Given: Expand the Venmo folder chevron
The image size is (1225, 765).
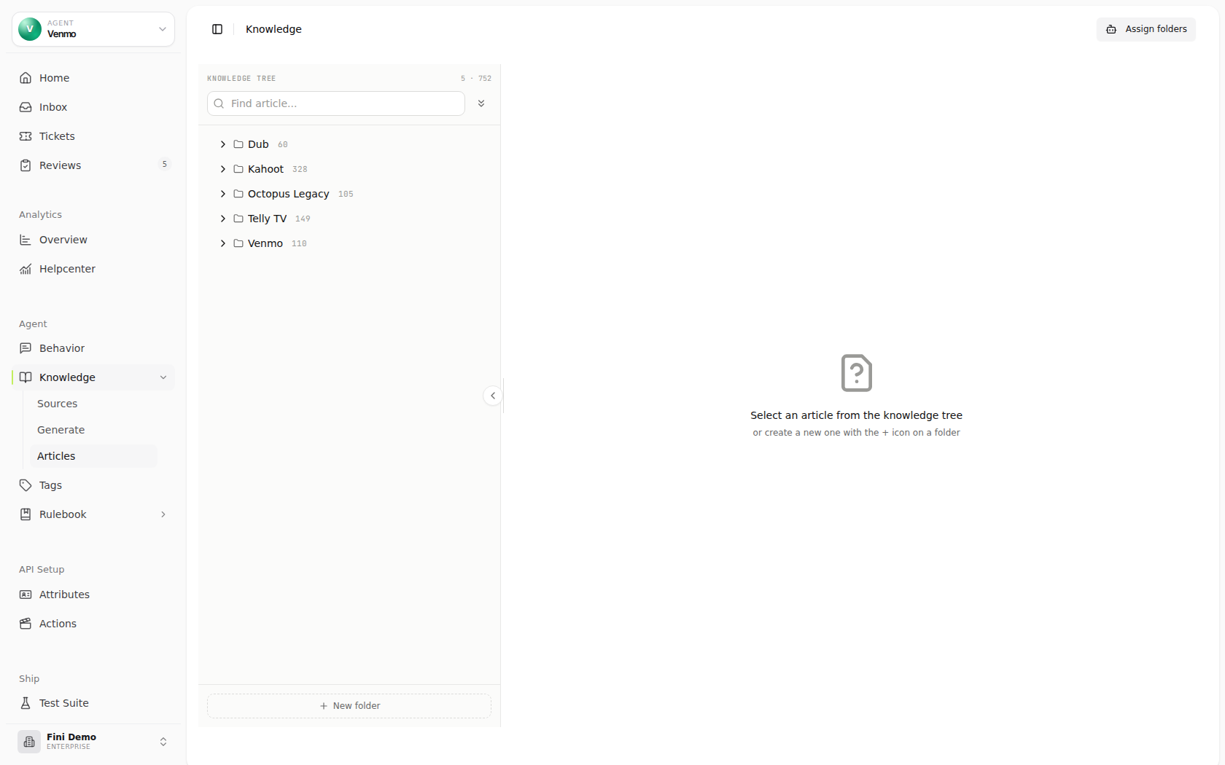Looking at the screenshot, I should coord(223,243).
